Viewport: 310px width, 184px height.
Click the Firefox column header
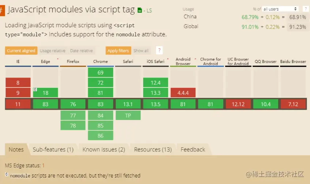tap(73, 61)
